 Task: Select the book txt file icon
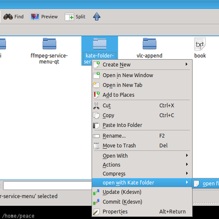(200, 44)
